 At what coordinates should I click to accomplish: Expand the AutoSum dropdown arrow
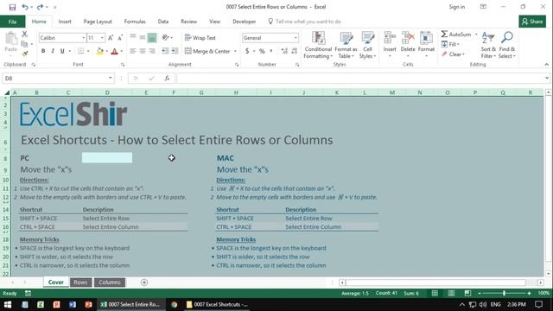click(476, 35)
